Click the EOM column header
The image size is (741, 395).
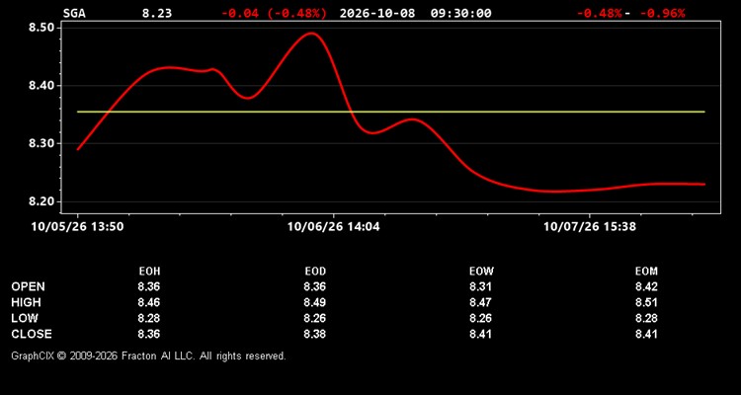(646, 272)
